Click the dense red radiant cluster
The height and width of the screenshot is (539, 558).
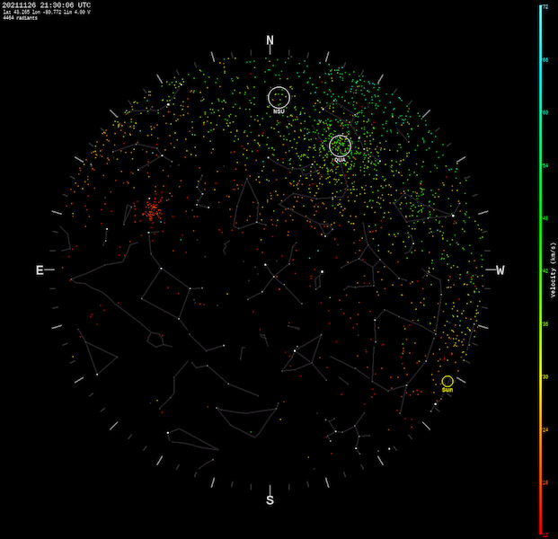click(152, 211)
